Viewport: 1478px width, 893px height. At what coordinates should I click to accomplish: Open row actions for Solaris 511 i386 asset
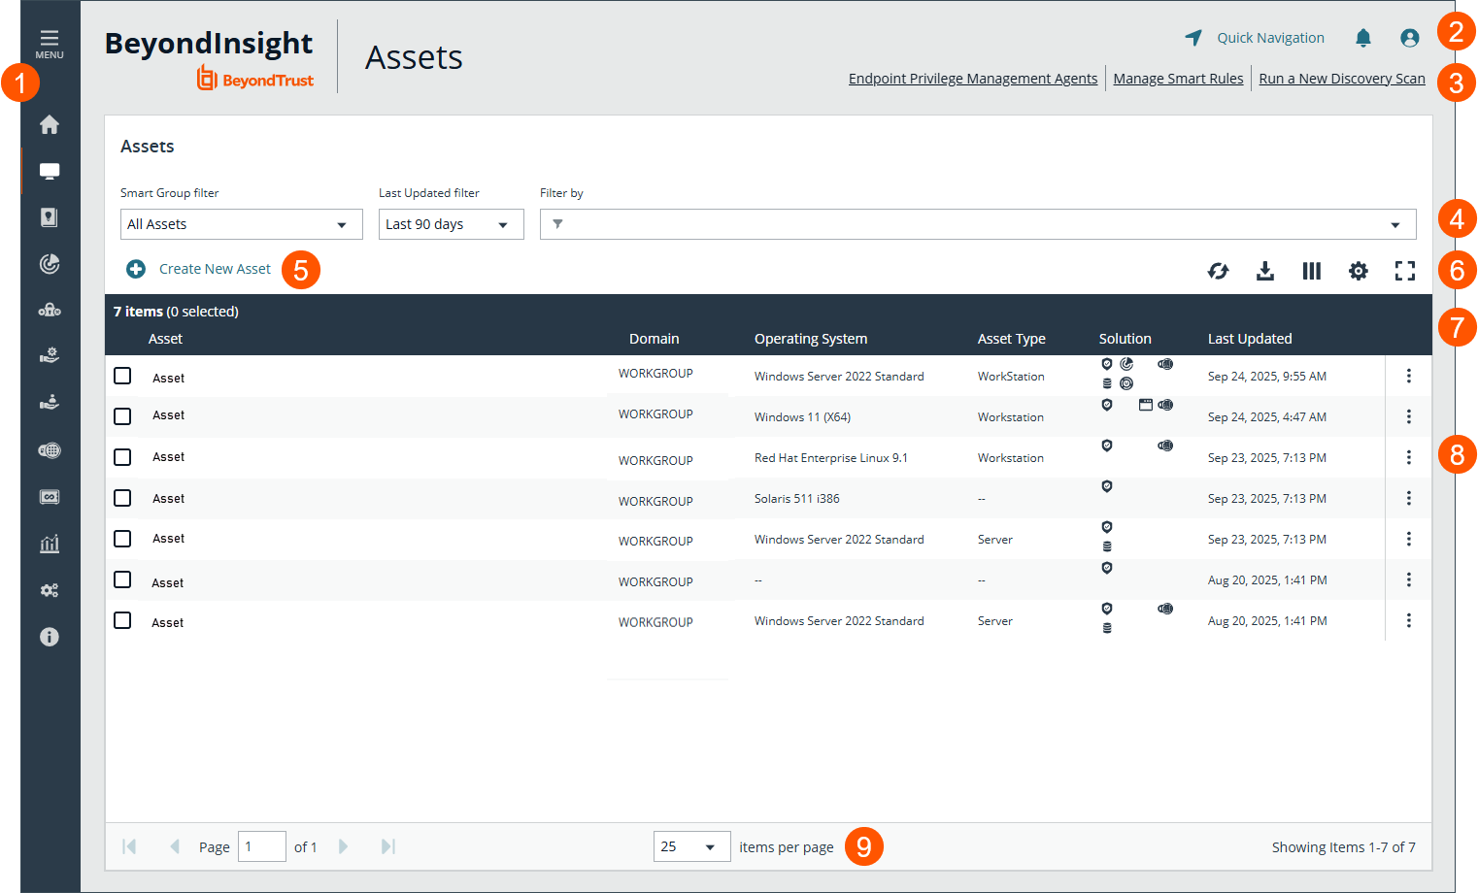pyautogui.click(x=1409, y=498)
